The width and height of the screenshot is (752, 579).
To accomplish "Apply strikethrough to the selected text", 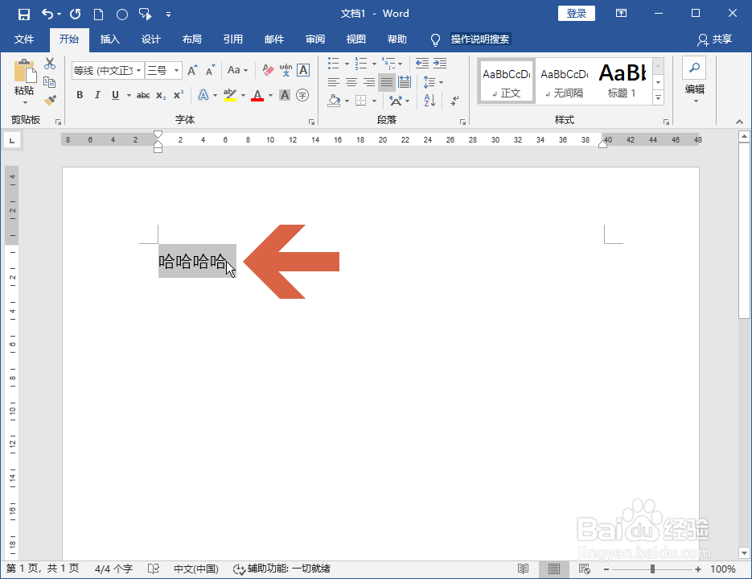I will (144, 95).
